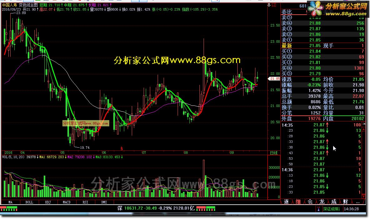The image size is (370, 219).
Task: Click the 14:36:28 clock in the status bar
Action: pos(351,209)
